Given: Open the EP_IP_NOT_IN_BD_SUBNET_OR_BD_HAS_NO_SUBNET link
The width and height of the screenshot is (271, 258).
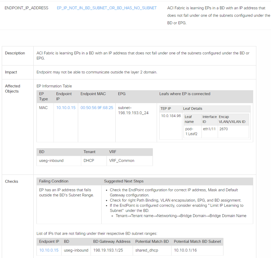Looking at the screenshot, I should point(106,8).
